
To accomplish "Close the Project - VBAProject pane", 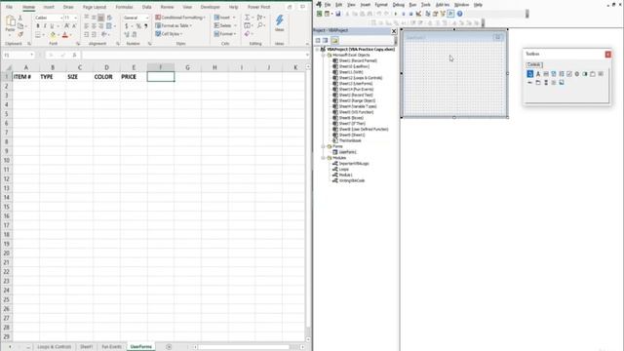I will tap(394, 31).
